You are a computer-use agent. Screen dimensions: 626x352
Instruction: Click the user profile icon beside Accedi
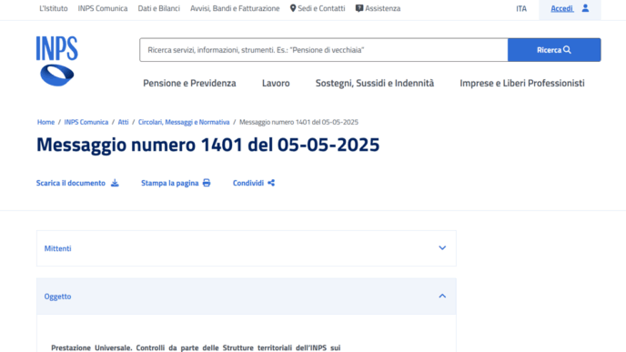coord(585,8)
